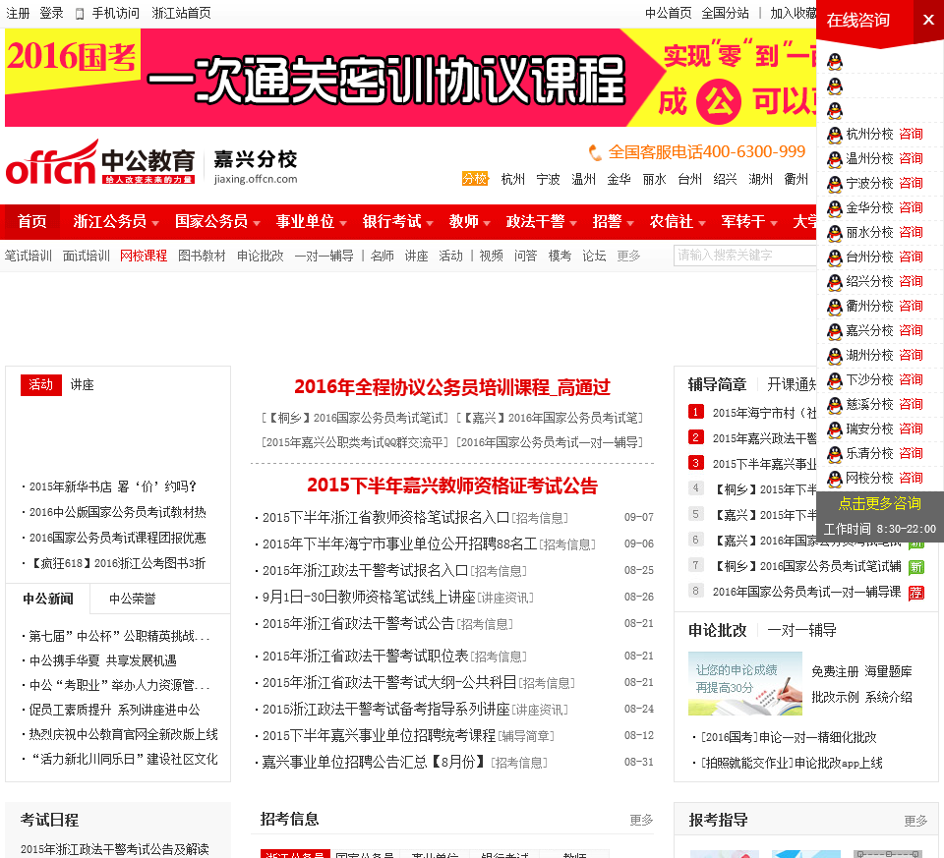
Task: Click 浙江站首页 at the top
Action: point(181,13)
